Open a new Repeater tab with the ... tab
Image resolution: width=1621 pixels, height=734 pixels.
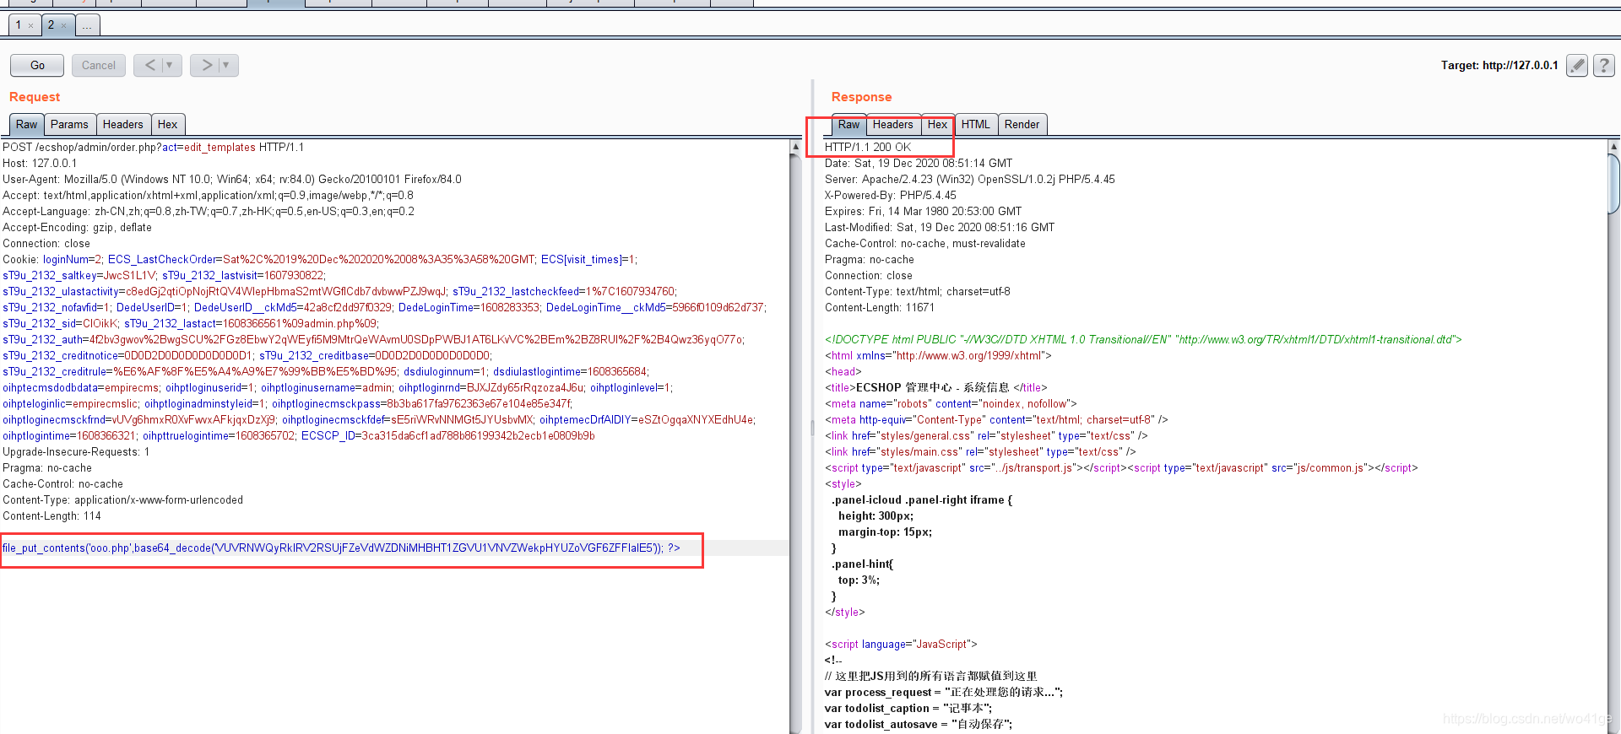click(x=87, y=25)
